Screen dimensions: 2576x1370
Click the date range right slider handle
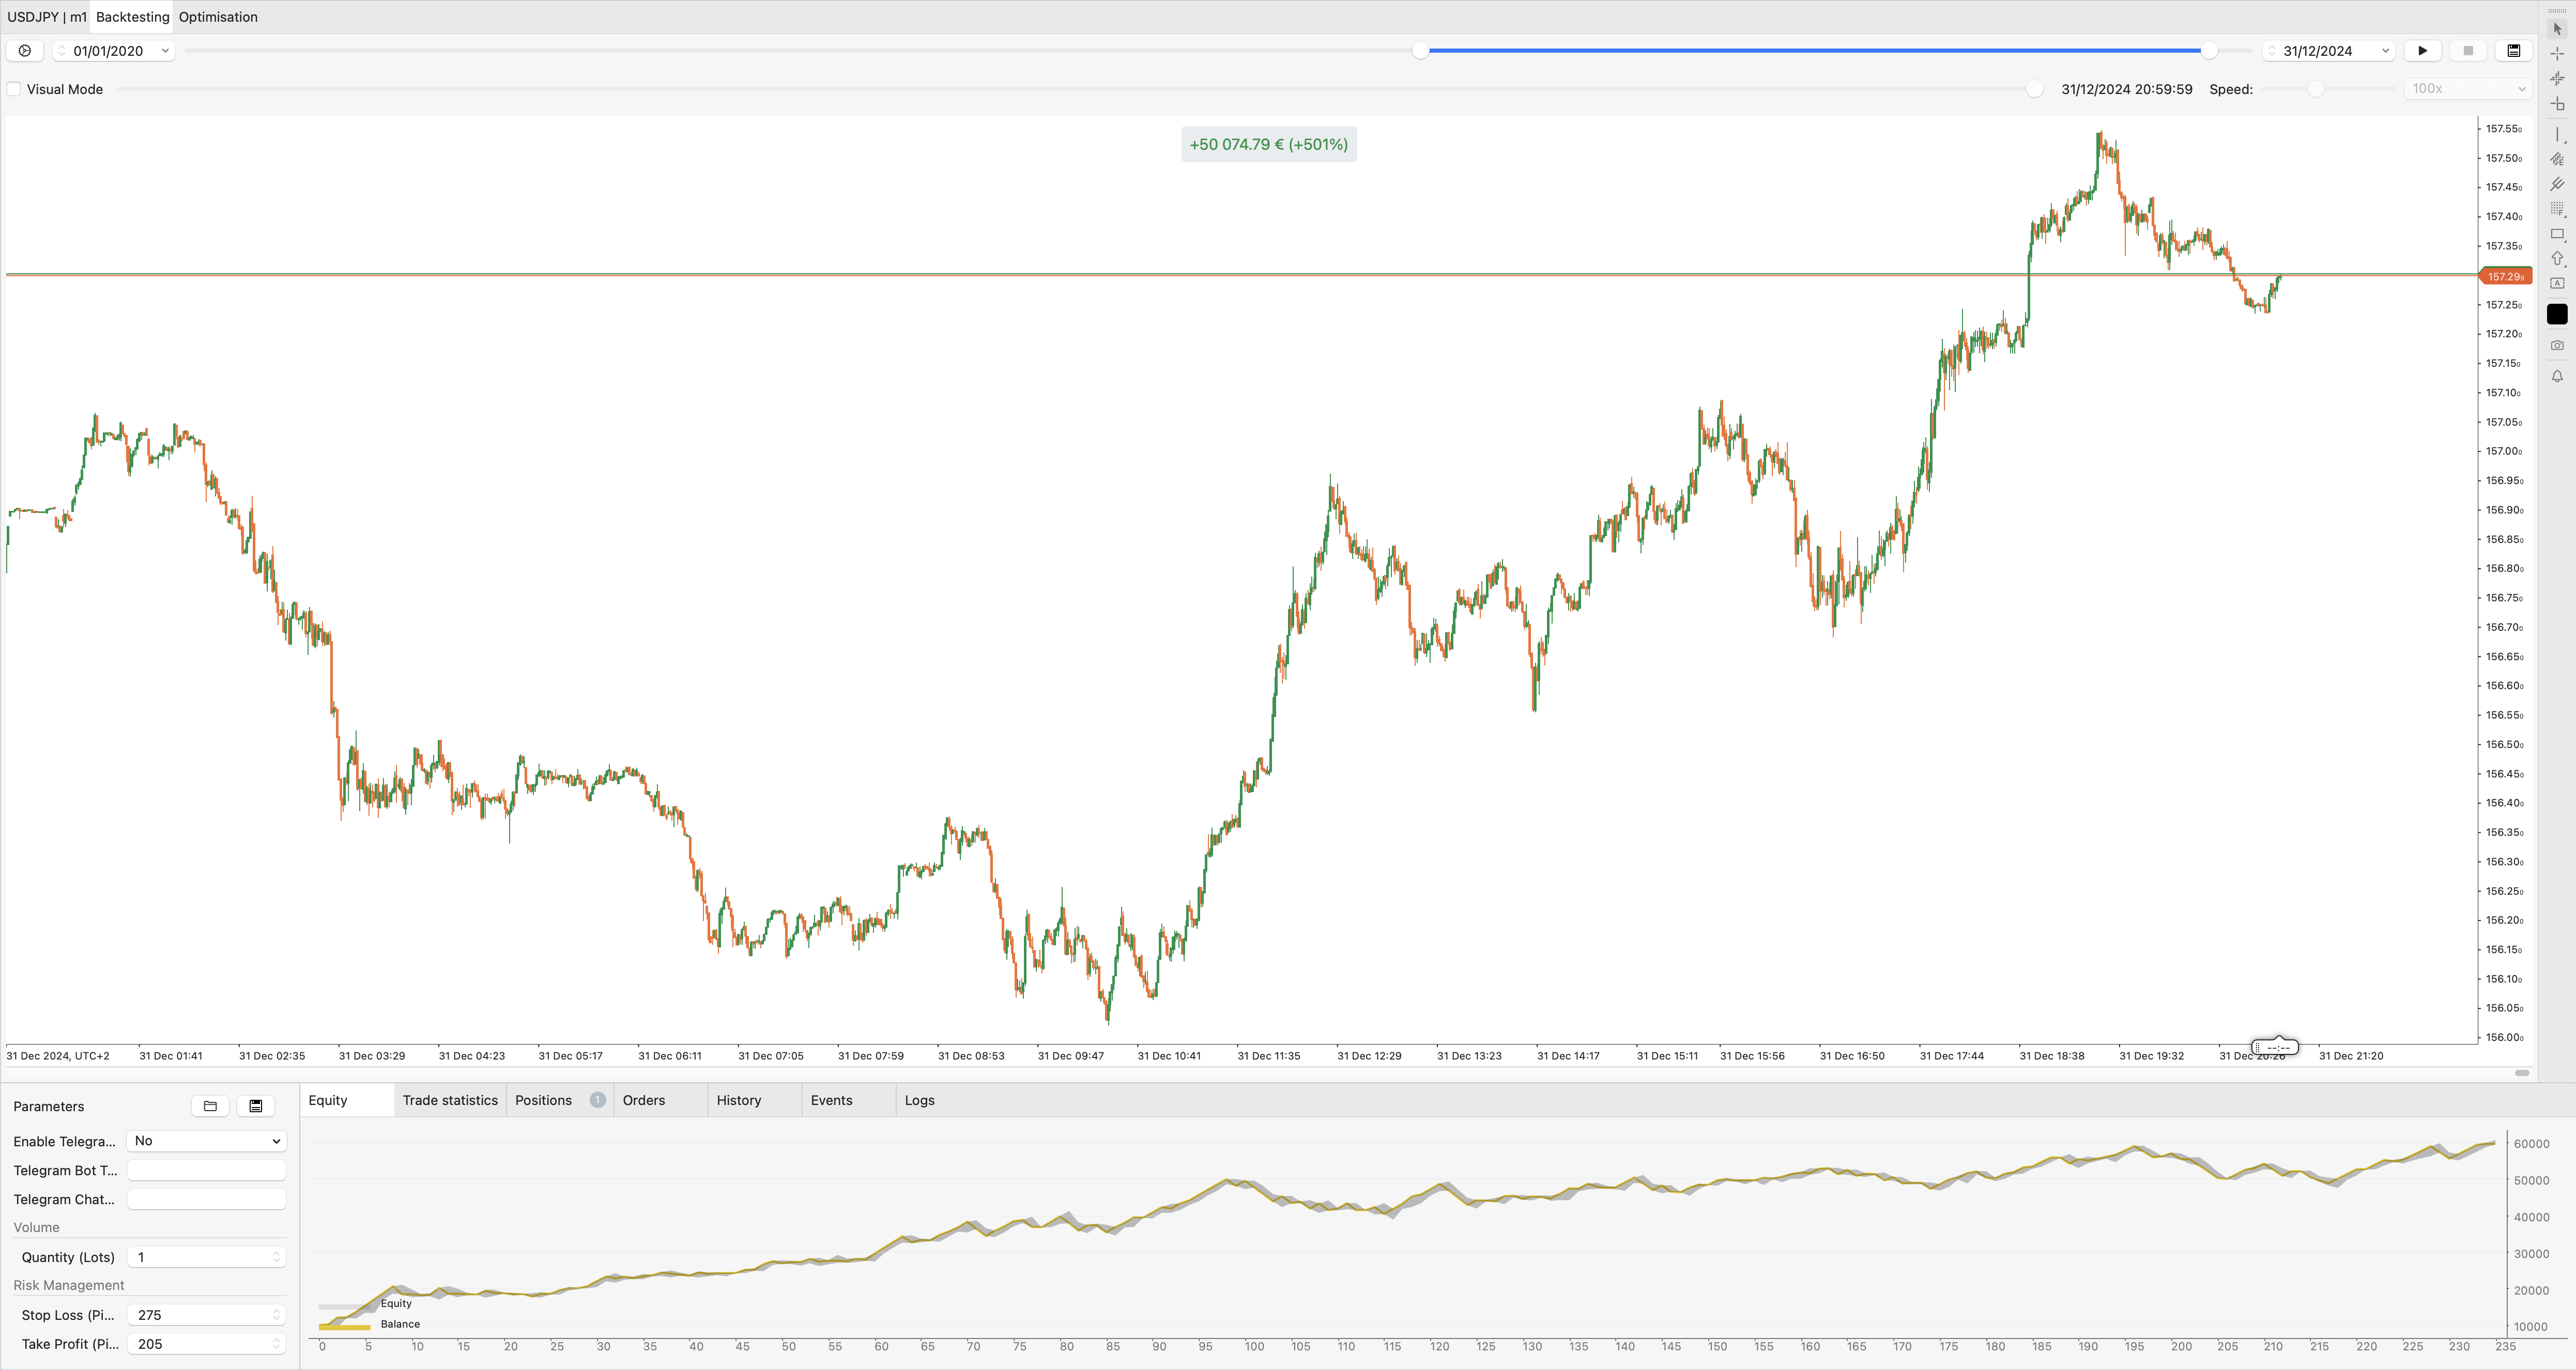(x=2209, y=50)
